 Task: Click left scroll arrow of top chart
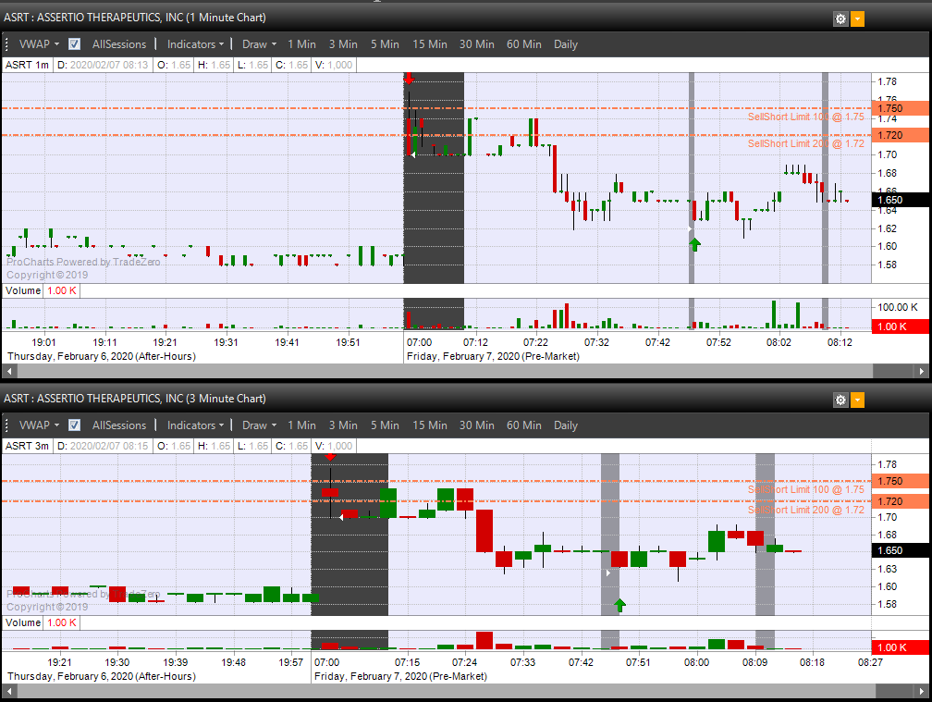point(9,371)
